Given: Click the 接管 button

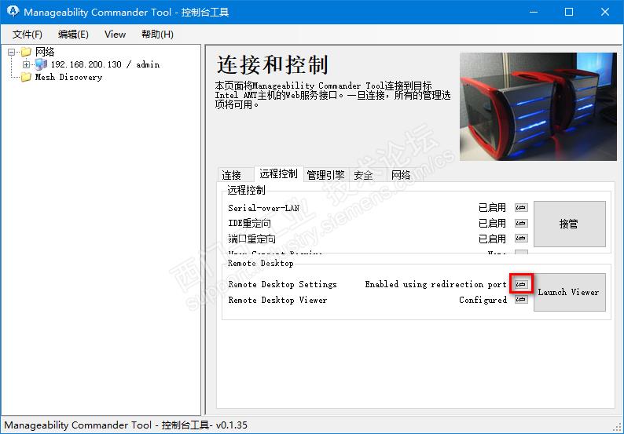Looking at the screenshot, I should (x=570, y=224).
